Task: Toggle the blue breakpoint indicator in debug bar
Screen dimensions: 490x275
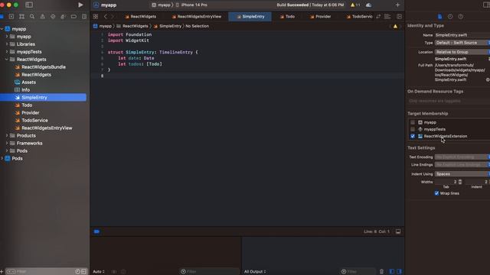Action: point(96,231)
